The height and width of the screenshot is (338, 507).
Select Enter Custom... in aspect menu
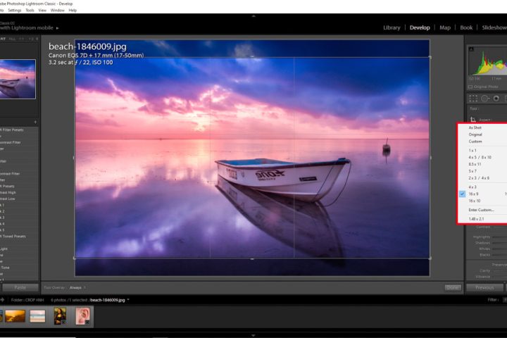coord(482,210)
